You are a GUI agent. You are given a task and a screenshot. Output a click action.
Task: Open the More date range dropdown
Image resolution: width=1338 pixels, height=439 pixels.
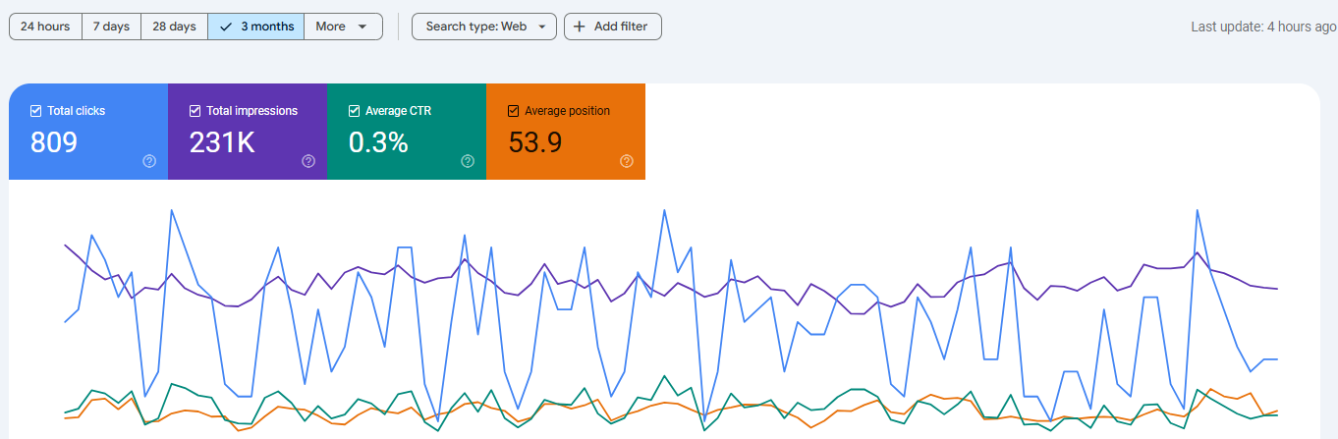343,27
